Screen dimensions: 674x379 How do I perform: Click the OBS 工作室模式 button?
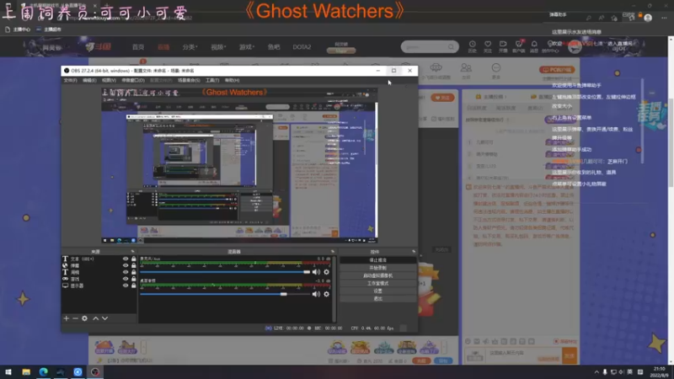[x=377, y=283]
